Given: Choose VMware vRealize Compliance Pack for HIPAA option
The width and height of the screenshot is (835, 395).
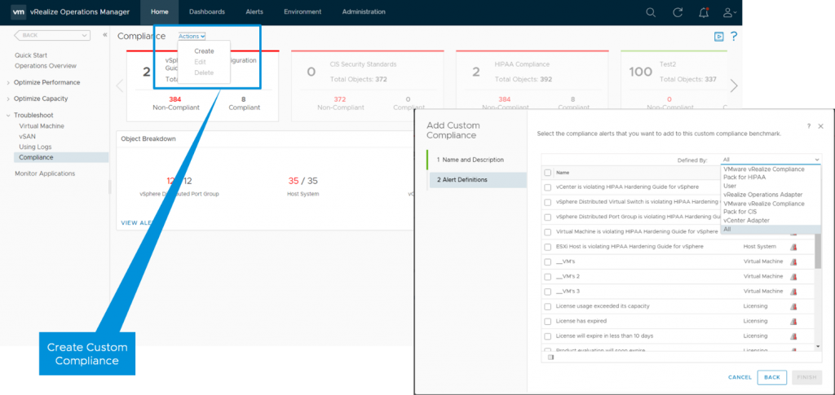Looking at the screenshot, I should [x=771, y=173].
